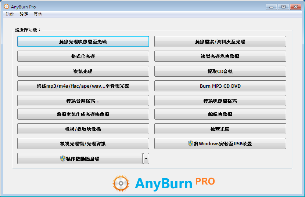The image size is (305, 197).
Task: Select 格式化光碟 button
Action: coord(83,56)
